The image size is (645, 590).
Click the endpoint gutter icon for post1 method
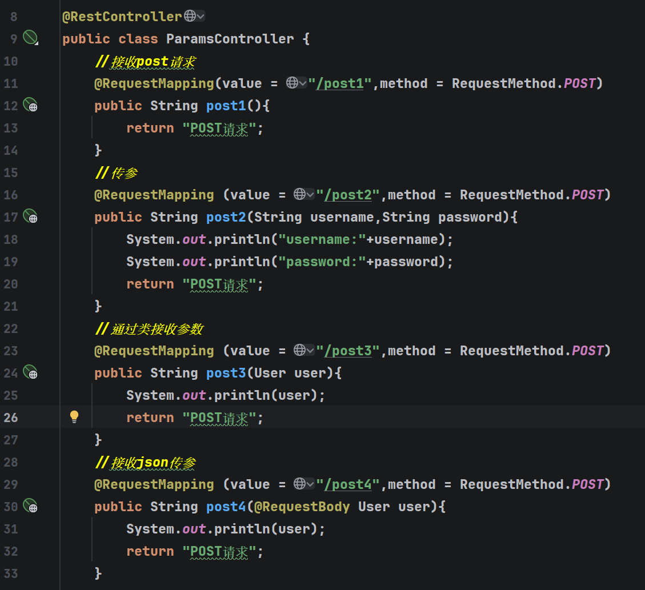click(x=30, y=105)
